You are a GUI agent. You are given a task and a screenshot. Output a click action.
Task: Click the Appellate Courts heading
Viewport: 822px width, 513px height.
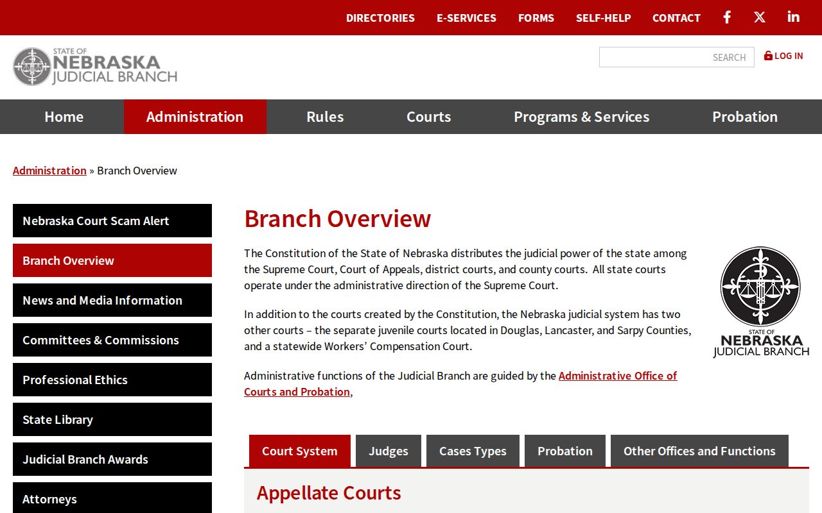pyautogui.click(x=329, y=492)
